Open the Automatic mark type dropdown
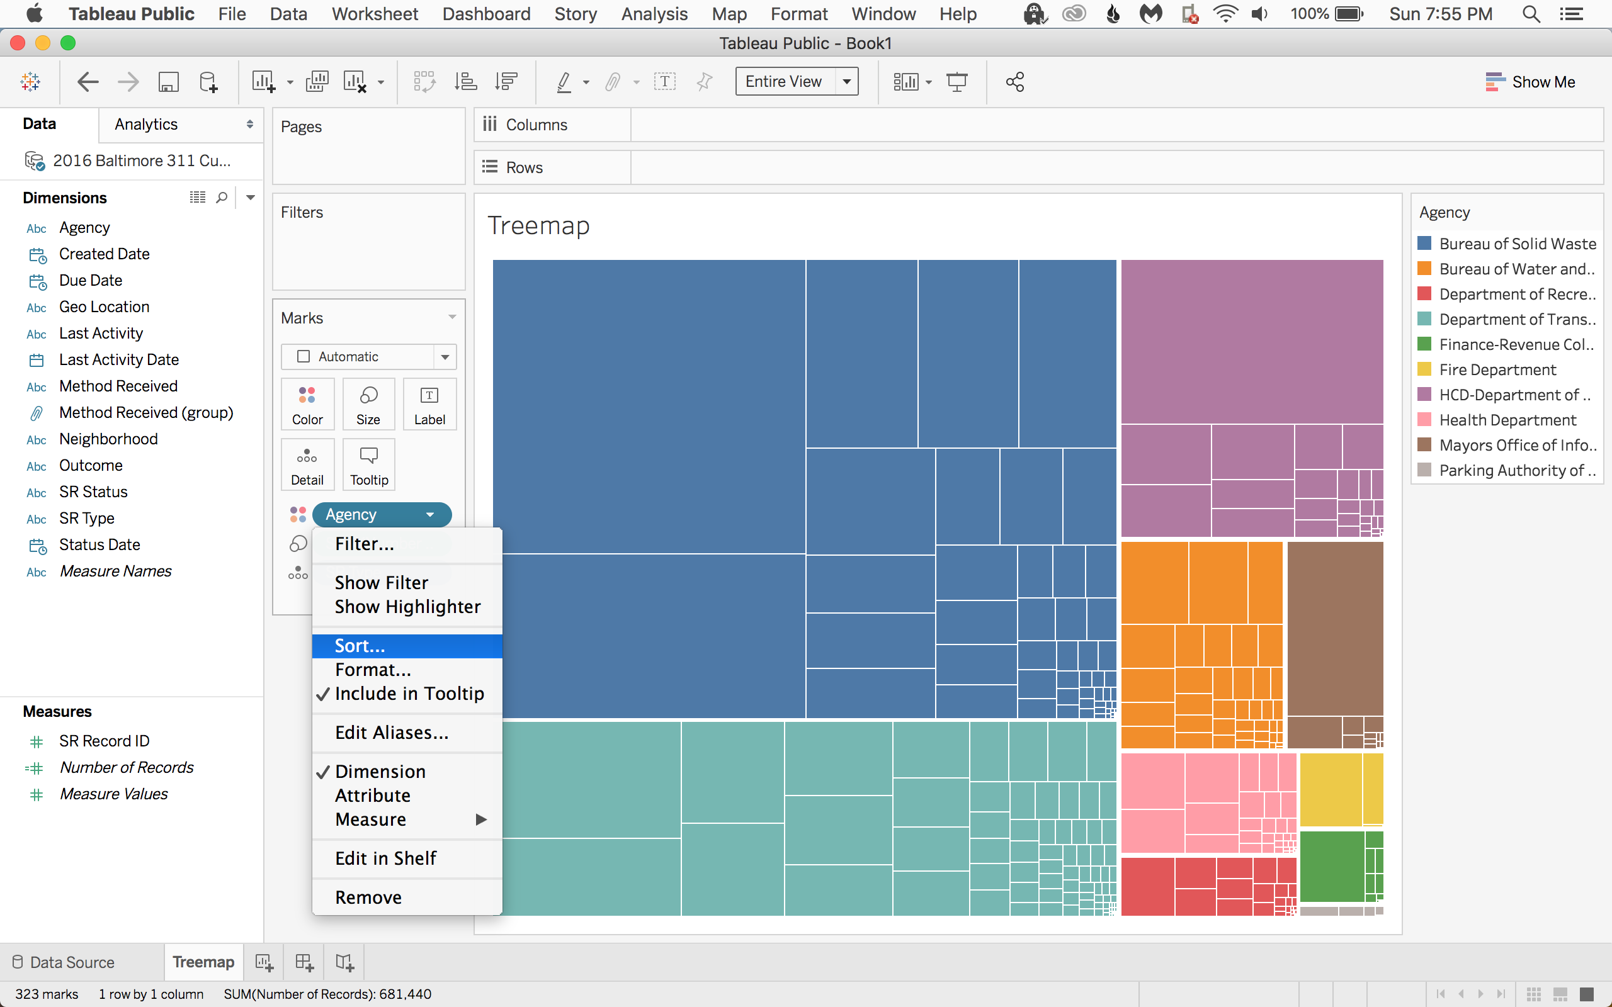The height and width of the screenshot is (1007, 1612). (445, 357)
